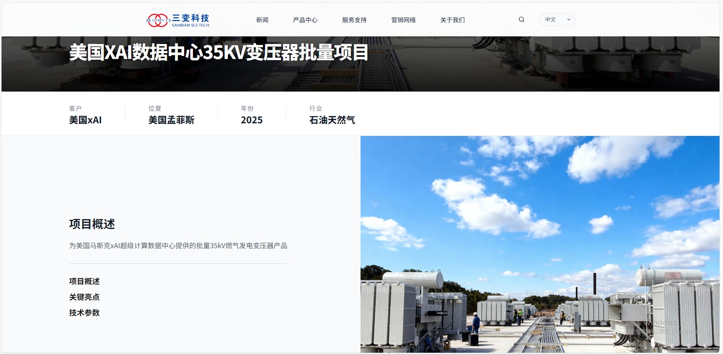This screenshot has height=355, width=723.
Task: Click the 项目概述 section heading
Action: 92,224
